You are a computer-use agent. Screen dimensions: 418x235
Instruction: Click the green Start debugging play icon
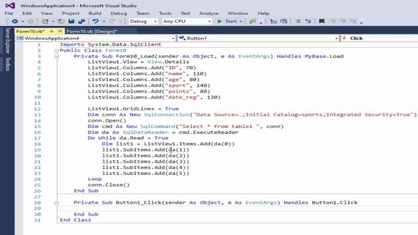click(219, 22)
